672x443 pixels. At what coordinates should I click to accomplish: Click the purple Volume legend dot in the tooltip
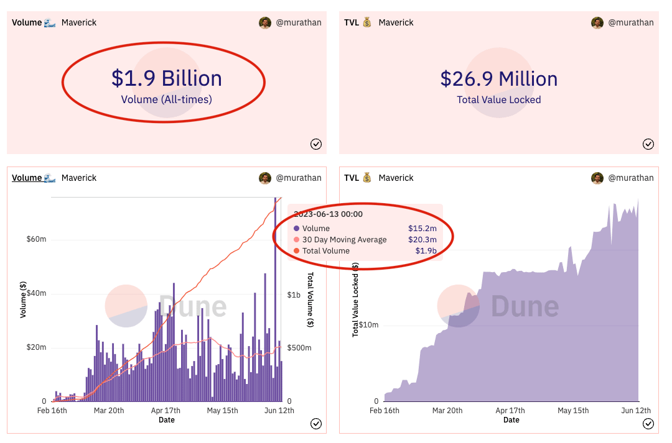click(296, 229)
